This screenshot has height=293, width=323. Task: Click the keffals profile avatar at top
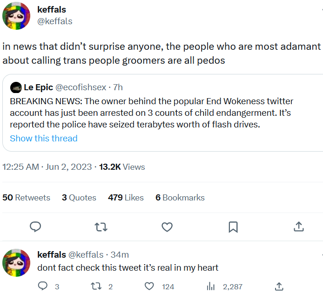17,16
